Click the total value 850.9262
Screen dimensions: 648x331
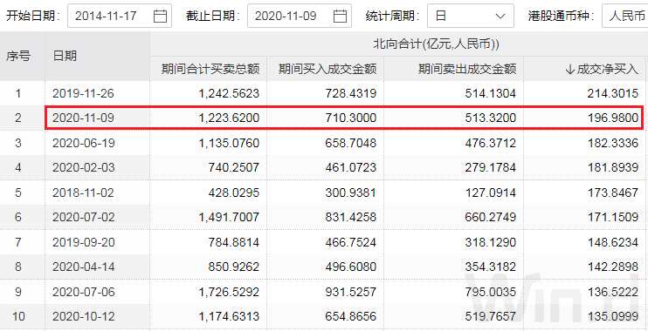(234, 267)
